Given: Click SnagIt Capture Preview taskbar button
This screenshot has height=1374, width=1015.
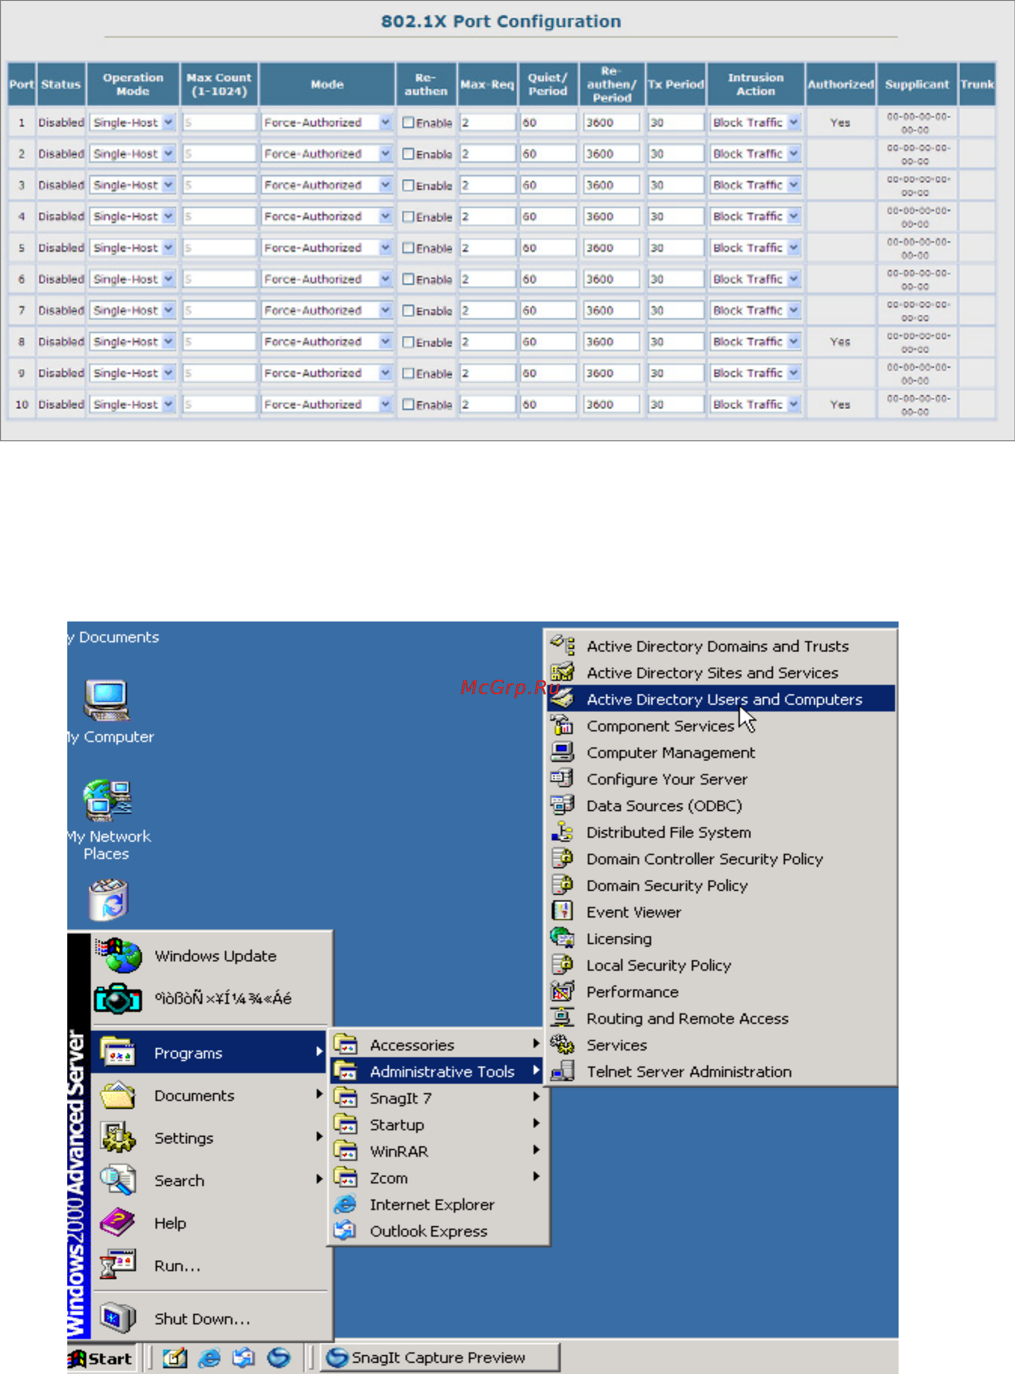Looking at the screenshot, I should (440, 1357).
